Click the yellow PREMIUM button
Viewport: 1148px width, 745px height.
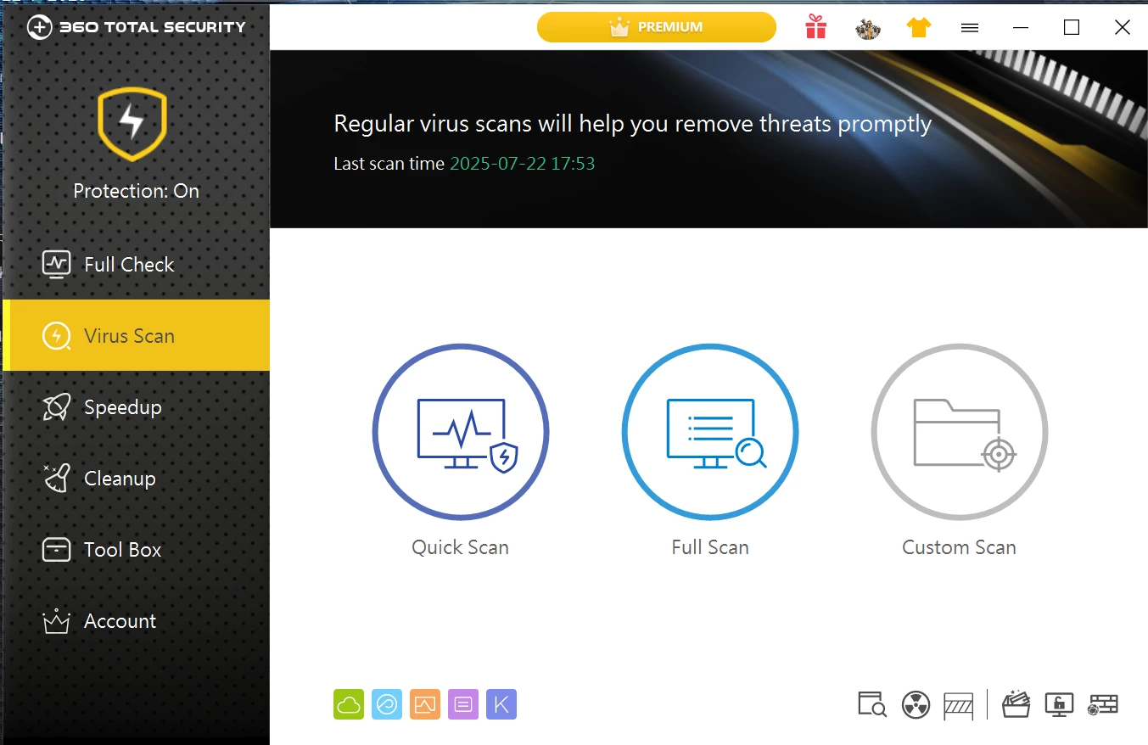tap(657, 27)
